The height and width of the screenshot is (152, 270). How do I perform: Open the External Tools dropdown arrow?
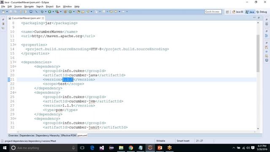tap(61, 12)
